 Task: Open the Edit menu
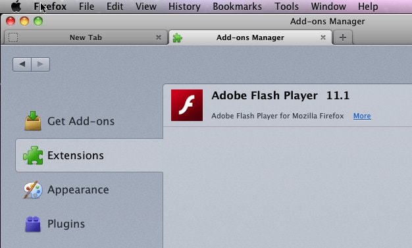115,7
